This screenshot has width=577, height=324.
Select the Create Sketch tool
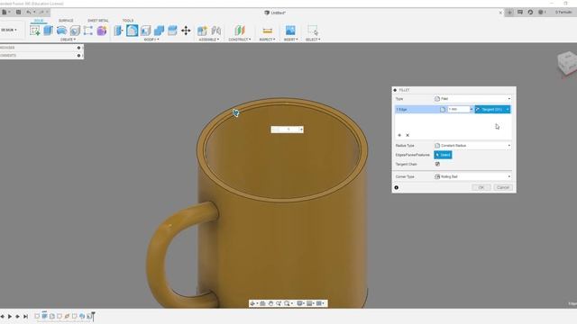35,31
